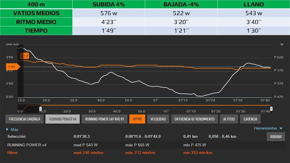The image size is (290, 163).
Task: Toggle the Frecuencia Cardíaca data series
Action: [24, 119]
